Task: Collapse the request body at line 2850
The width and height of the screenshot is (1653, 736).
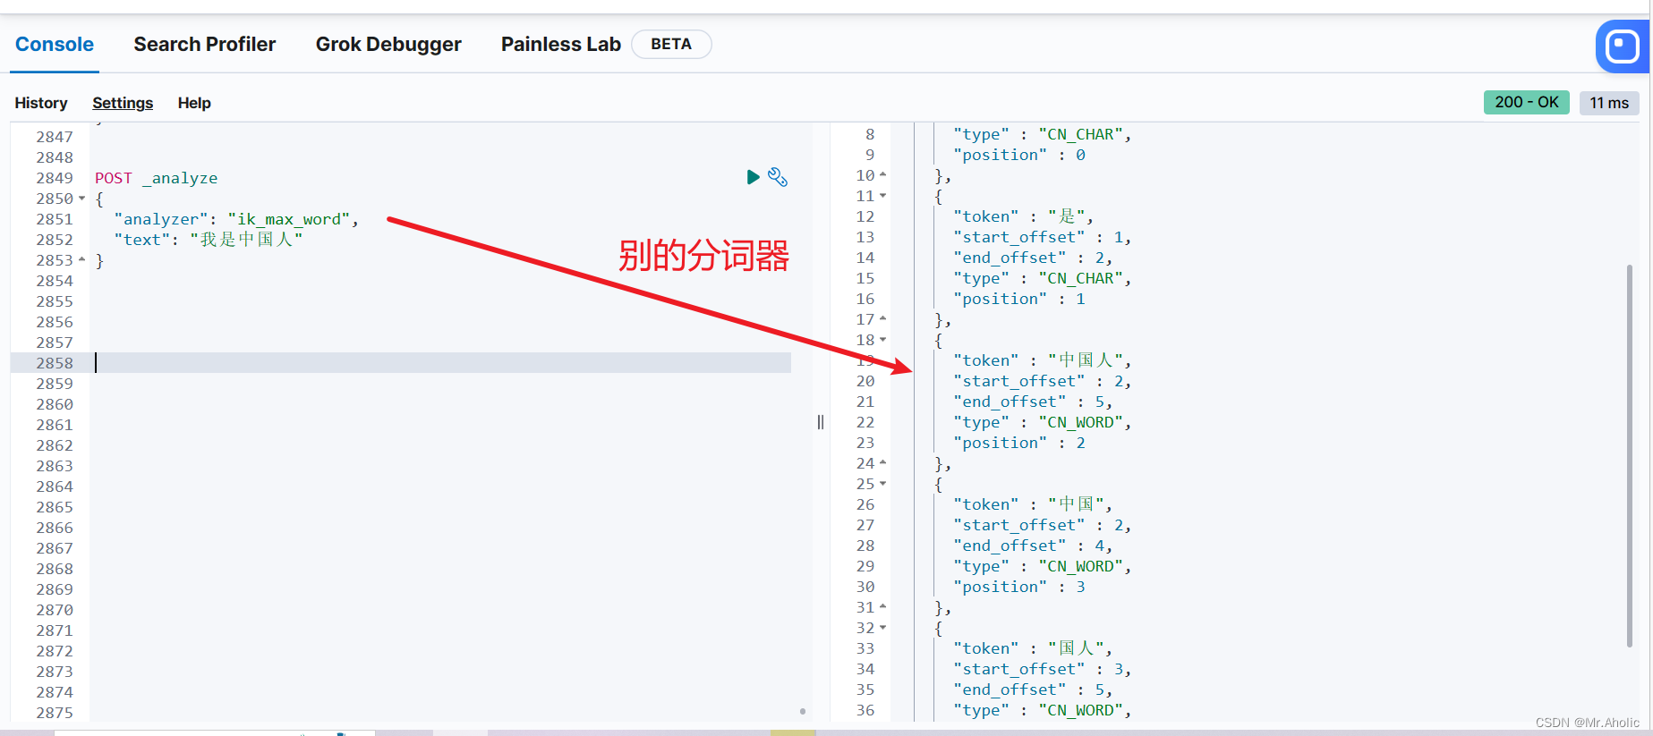Action: coord(82,199)
